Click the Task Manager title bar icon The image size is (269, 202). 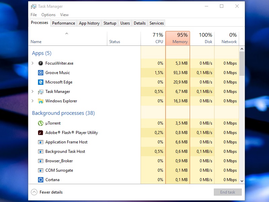click(x=33, y=6)
